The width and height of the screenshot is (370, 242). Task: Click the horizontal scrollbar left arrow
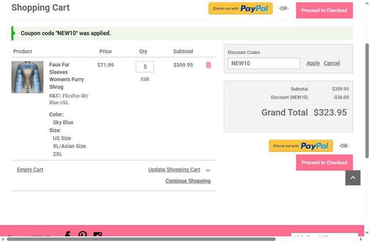3,239
